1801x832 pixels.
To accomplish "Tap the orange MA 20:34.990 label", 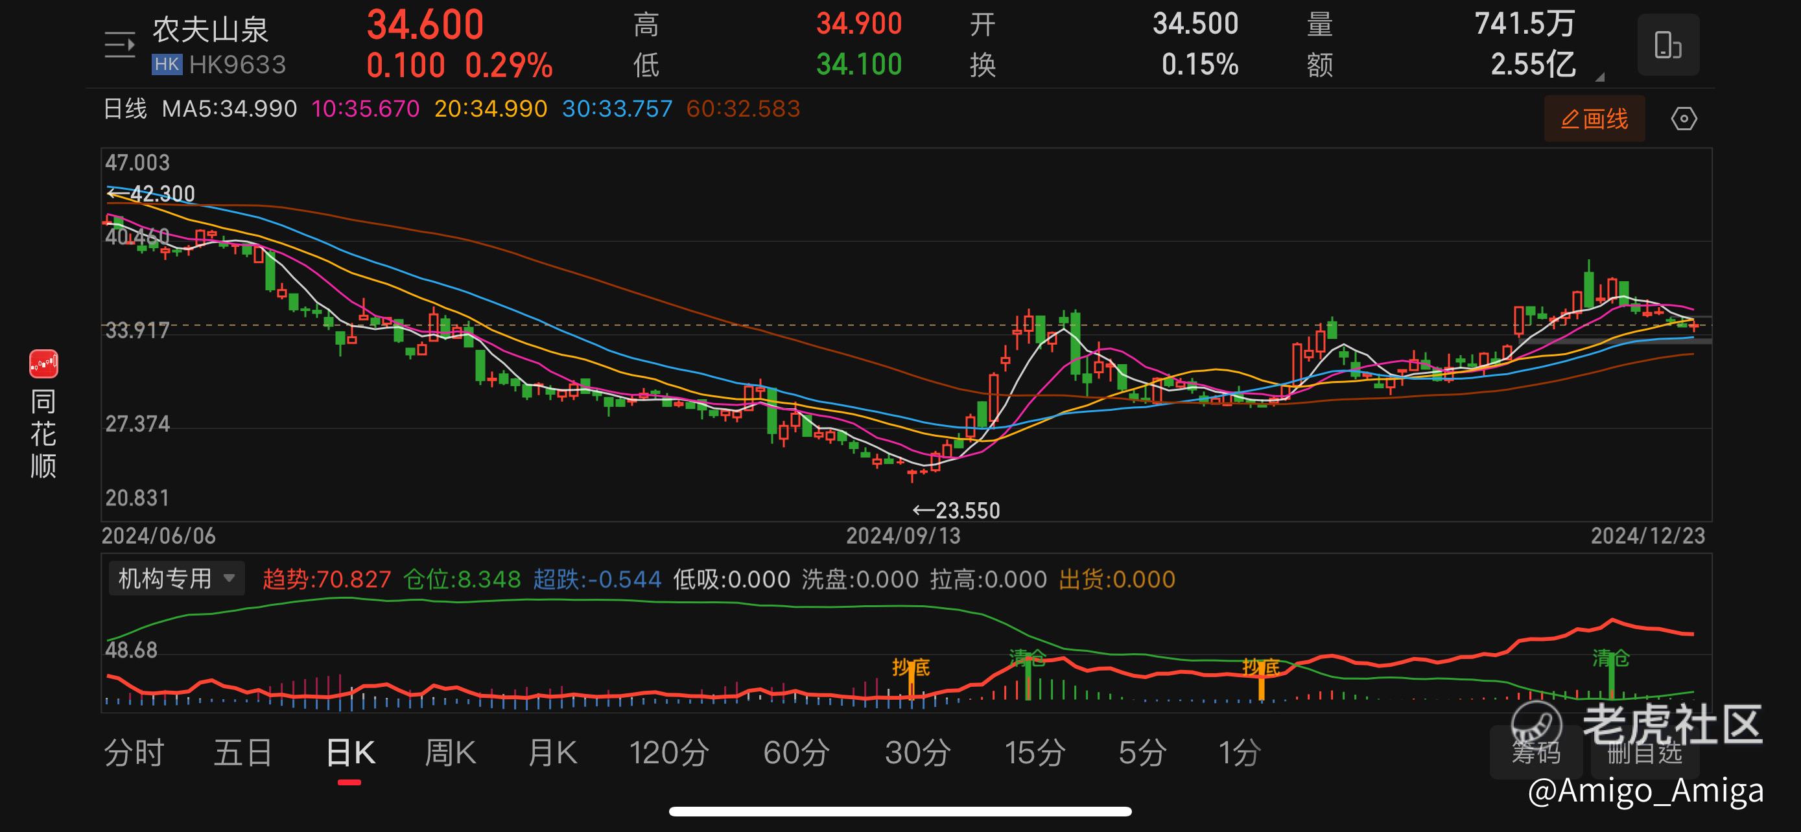I will click(491, 109).
